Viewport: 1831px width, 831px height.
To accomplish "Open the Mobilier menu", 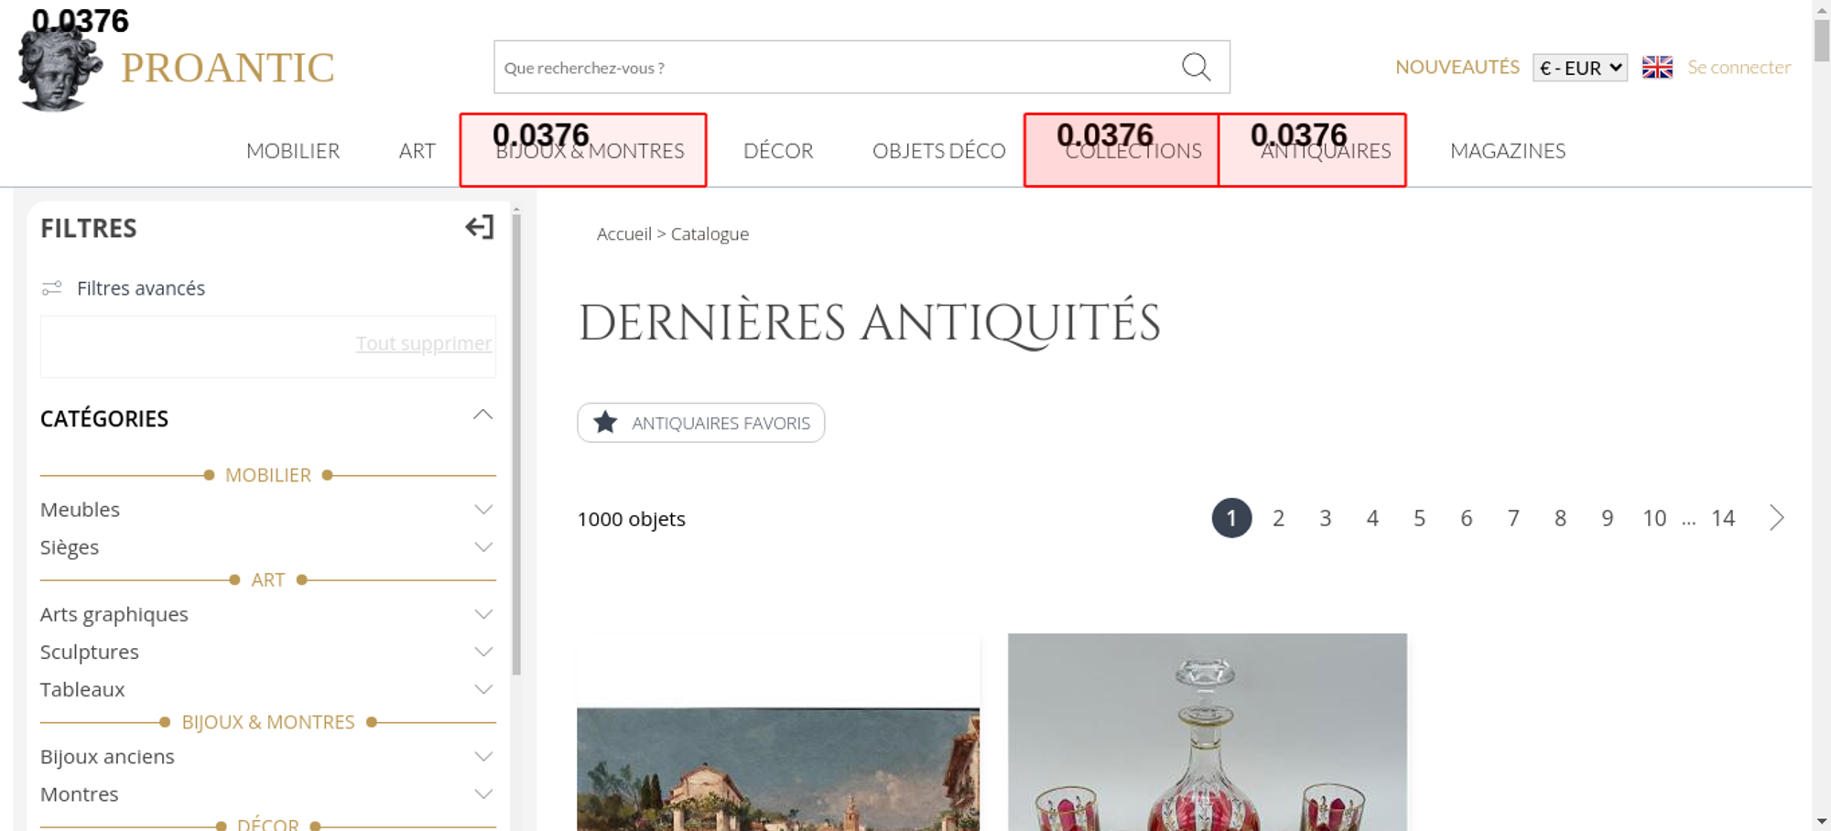I will pyautogui.click(x=293, y=151).
